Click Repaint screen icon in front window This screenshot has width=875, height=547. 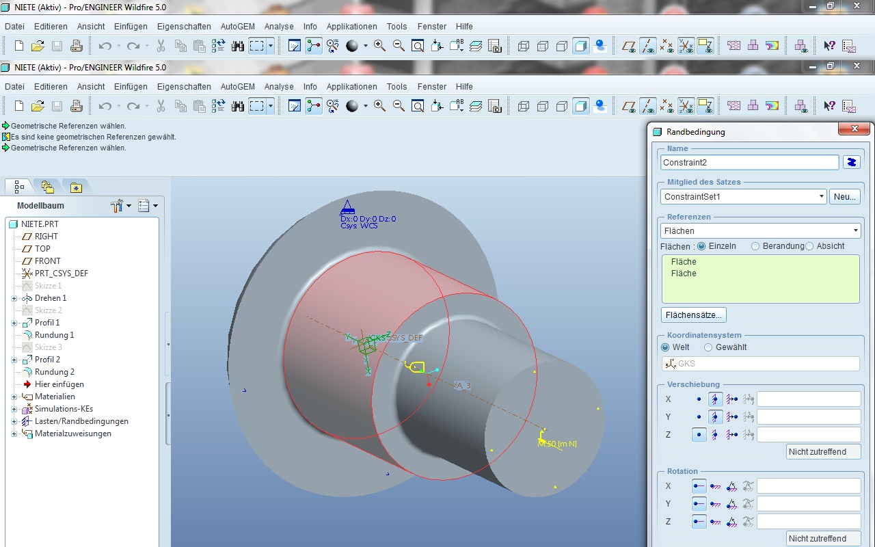click(x=295, y=106)
